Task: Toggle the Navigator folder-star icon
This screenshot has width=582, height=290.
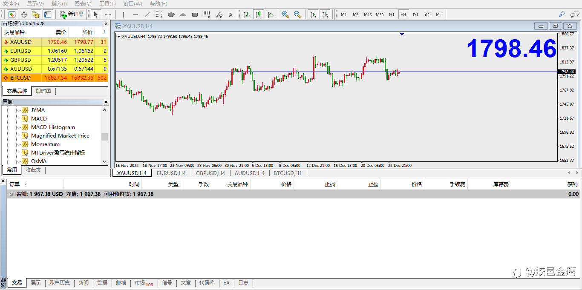Action: point(36,14)
